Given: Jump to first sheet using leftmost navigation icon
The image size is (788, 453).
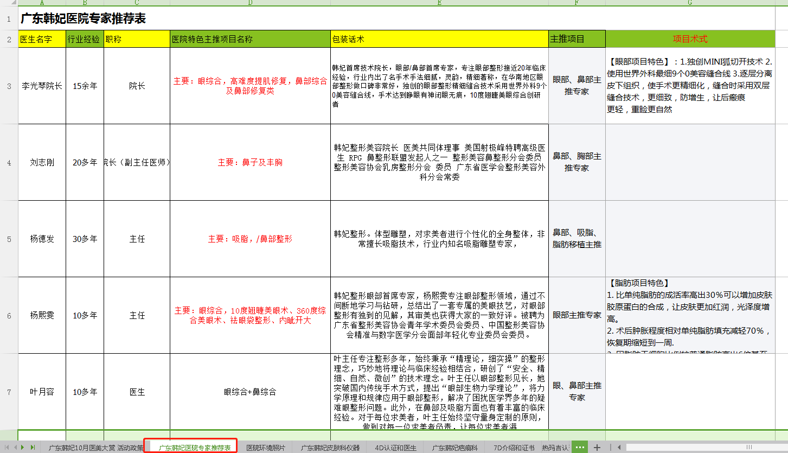Looking at the screenshot, I should click(x=7, y=447).
